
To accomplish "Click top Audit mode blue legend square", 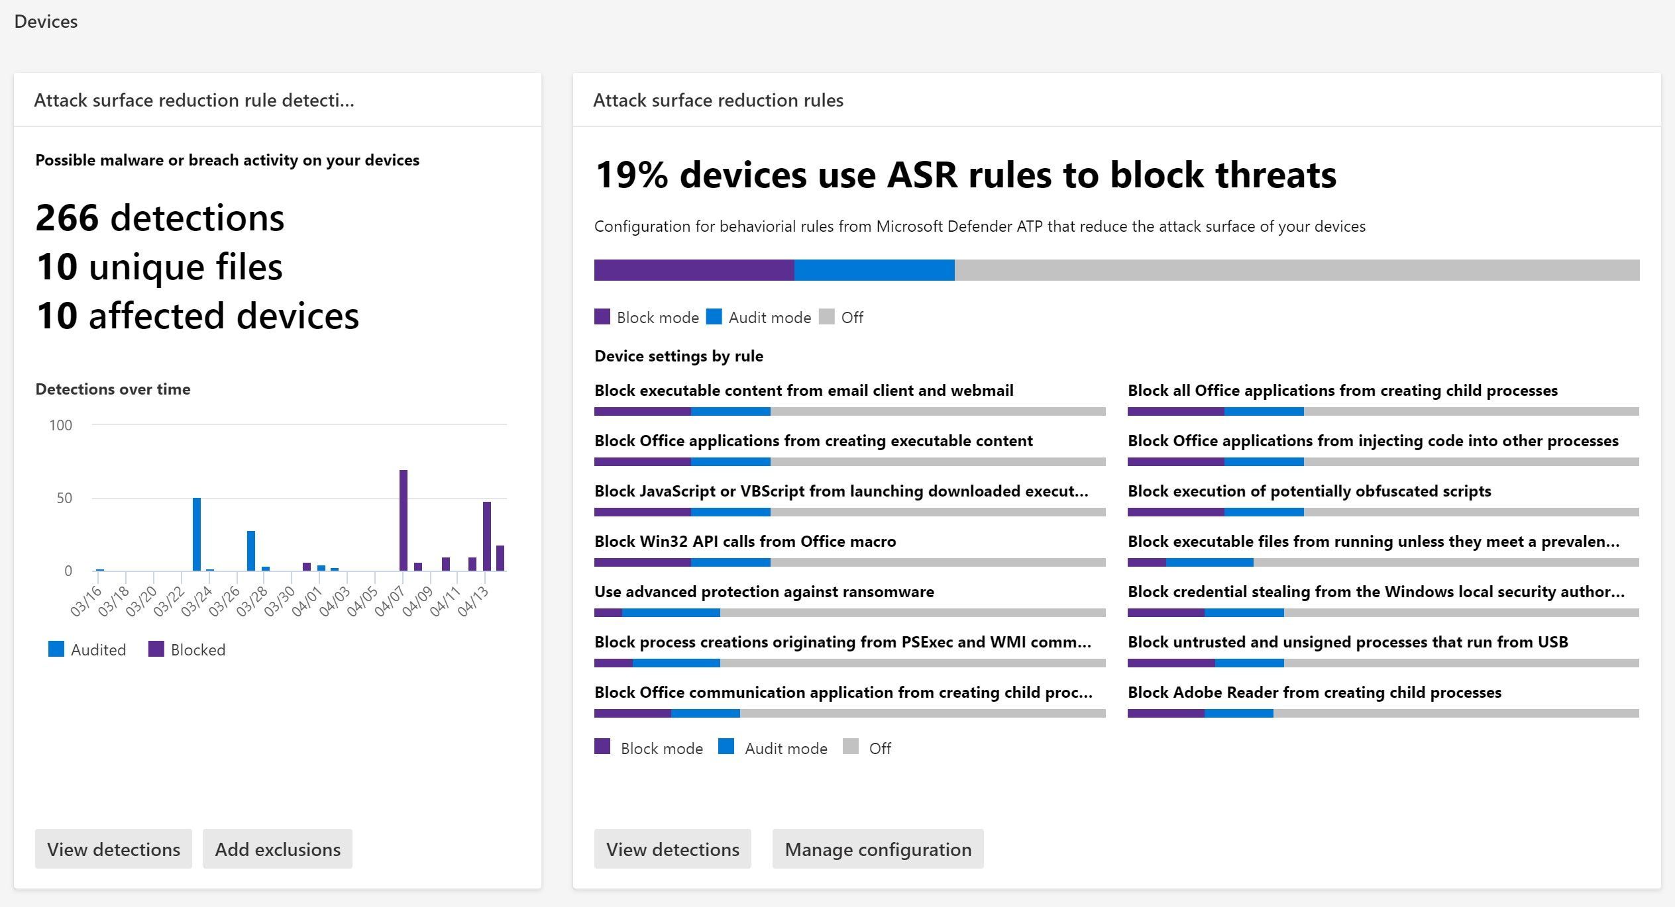I will pos(714,316).
